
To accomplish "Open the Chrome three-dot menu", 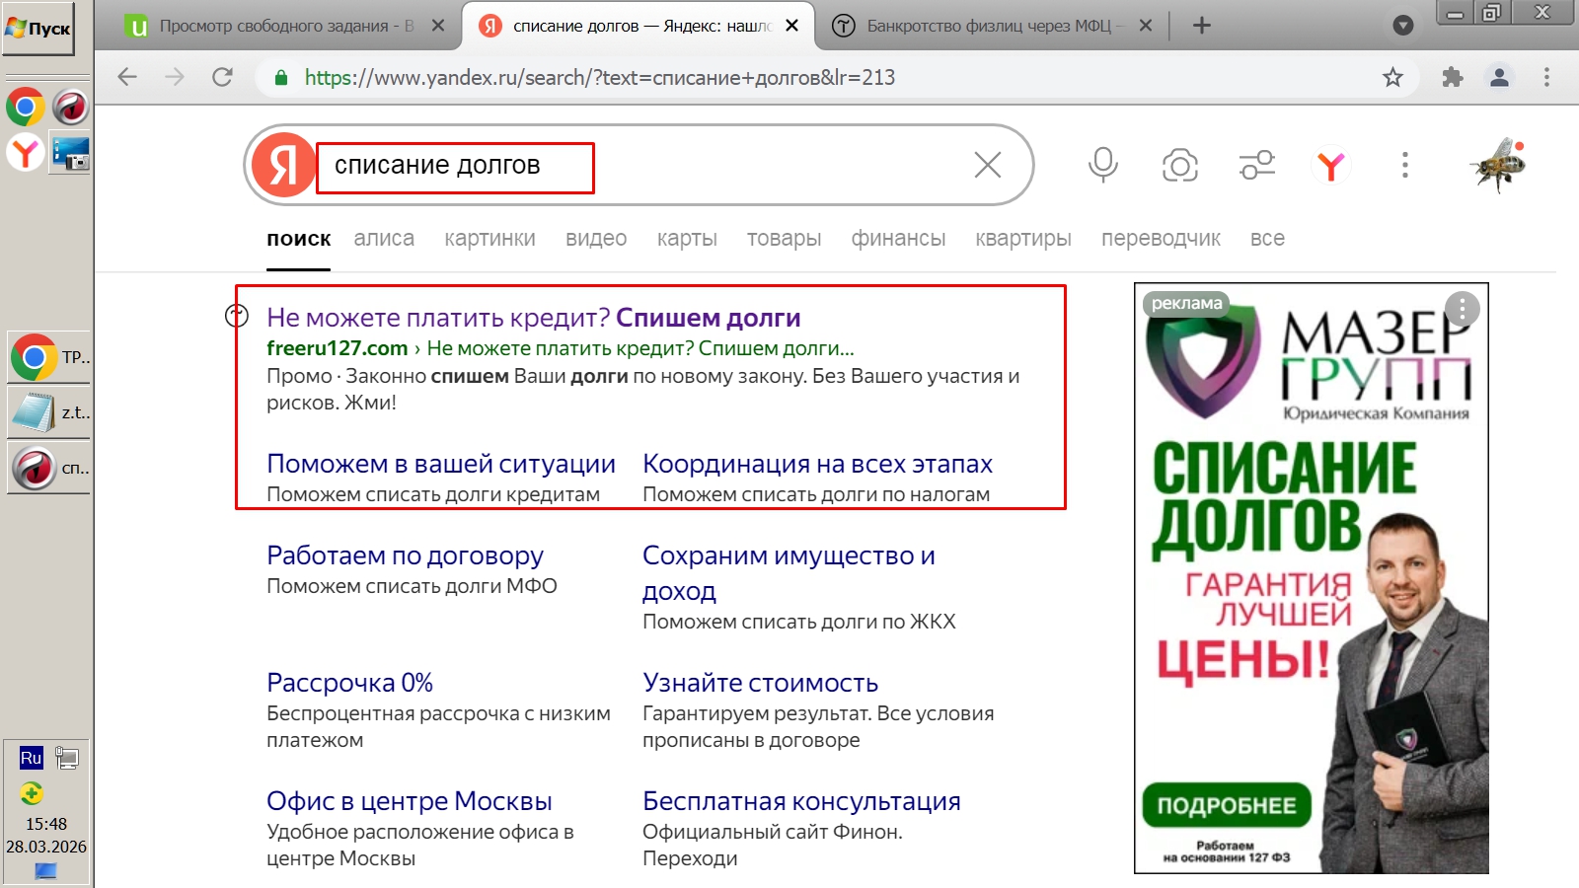I will pos(1546,77).
